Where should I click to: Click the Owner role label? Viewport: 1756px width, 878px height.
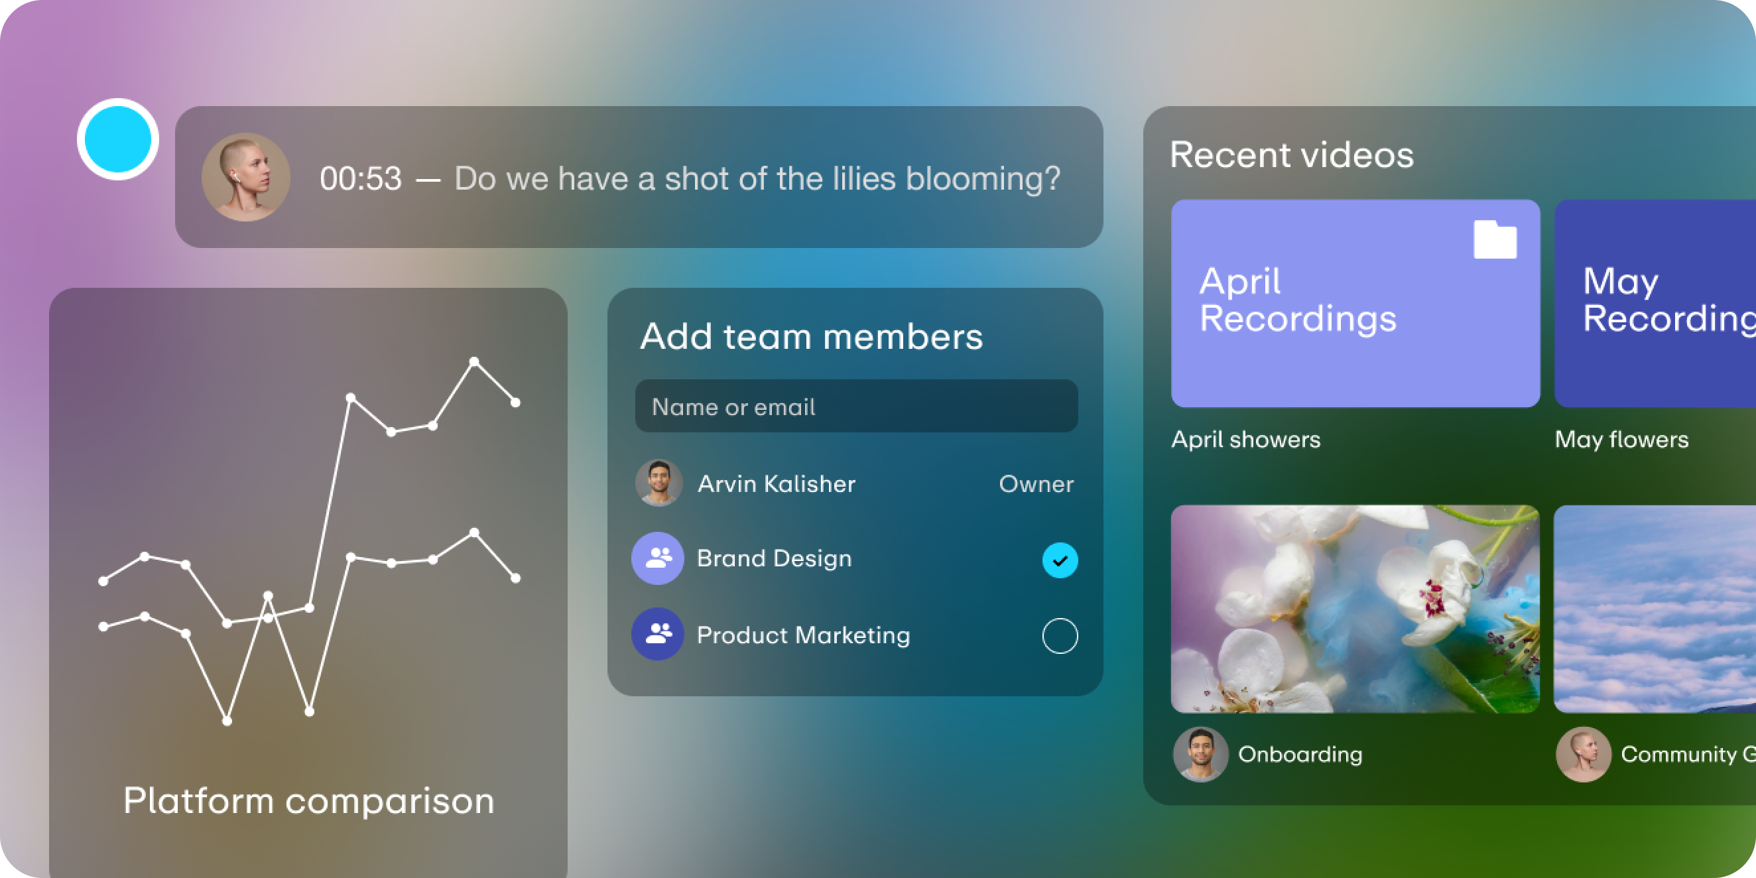tap(1035, 484)
